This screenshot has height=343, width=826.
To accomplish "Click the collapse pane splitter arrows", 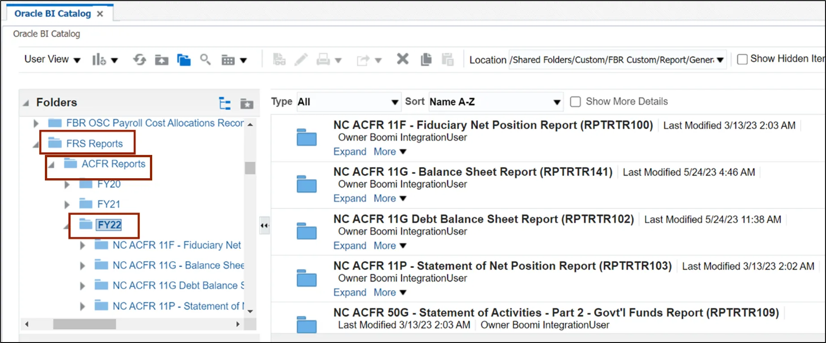I will pos(264,226).
